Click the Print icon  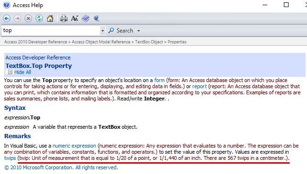pos(64,18)
